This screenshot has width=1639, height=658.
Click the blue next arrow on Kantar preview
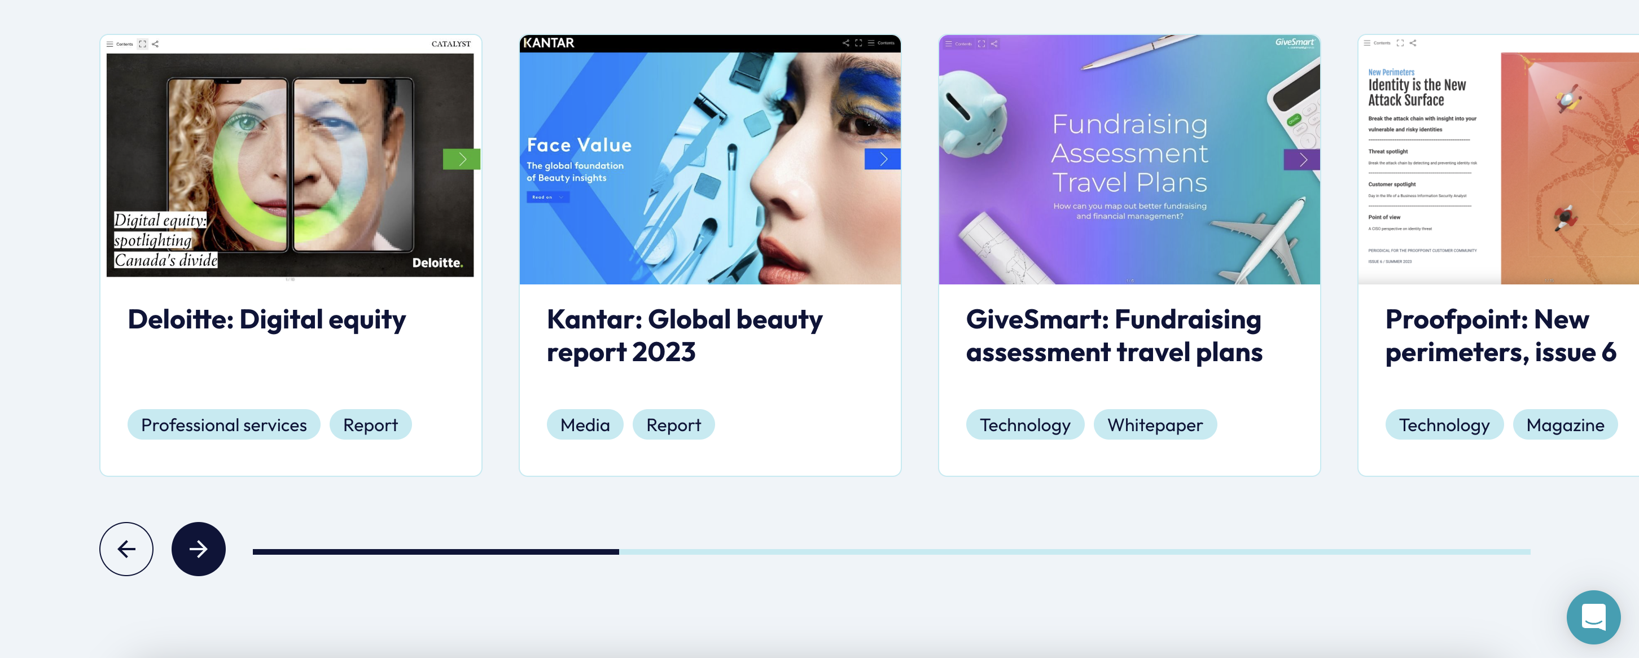(x=883, y=159)
